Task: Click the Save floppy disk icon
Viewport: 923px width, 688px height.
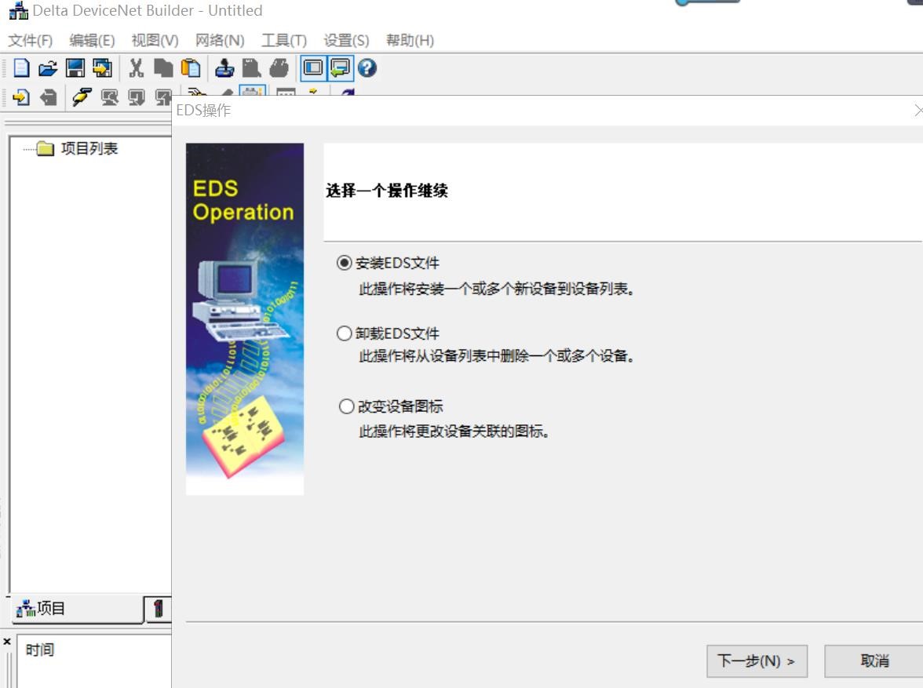Action: (75, 68)
